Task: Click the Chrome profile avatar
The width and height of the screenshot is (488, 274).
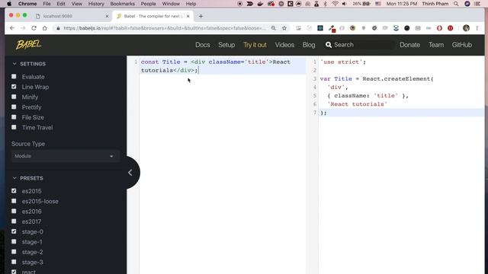Action: [466, 28]
